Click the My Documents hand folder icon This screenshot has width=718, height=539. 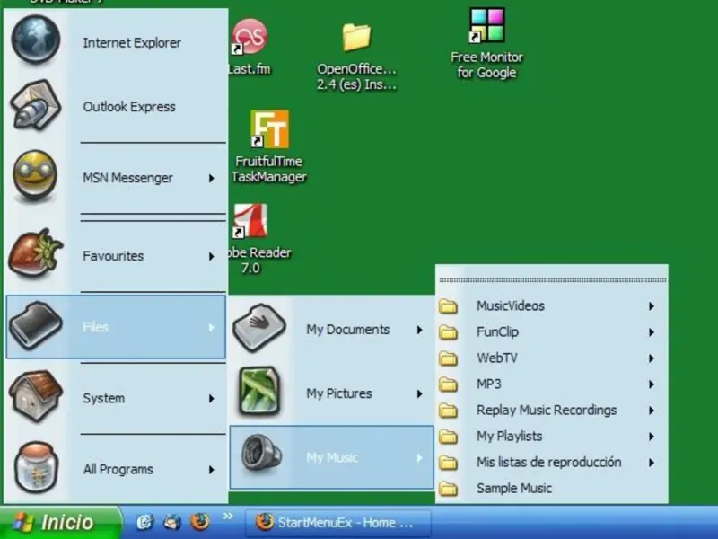(259, 328)
